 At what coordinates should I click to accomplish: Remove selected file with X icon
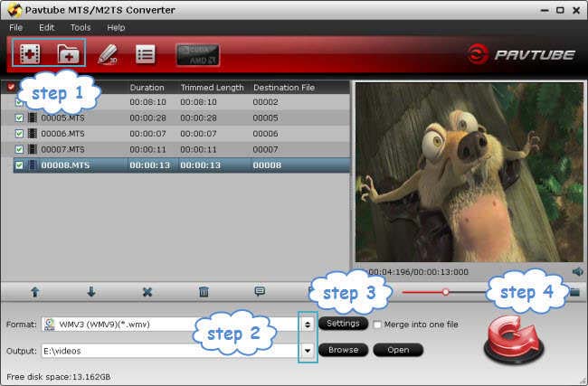point(147,292)
